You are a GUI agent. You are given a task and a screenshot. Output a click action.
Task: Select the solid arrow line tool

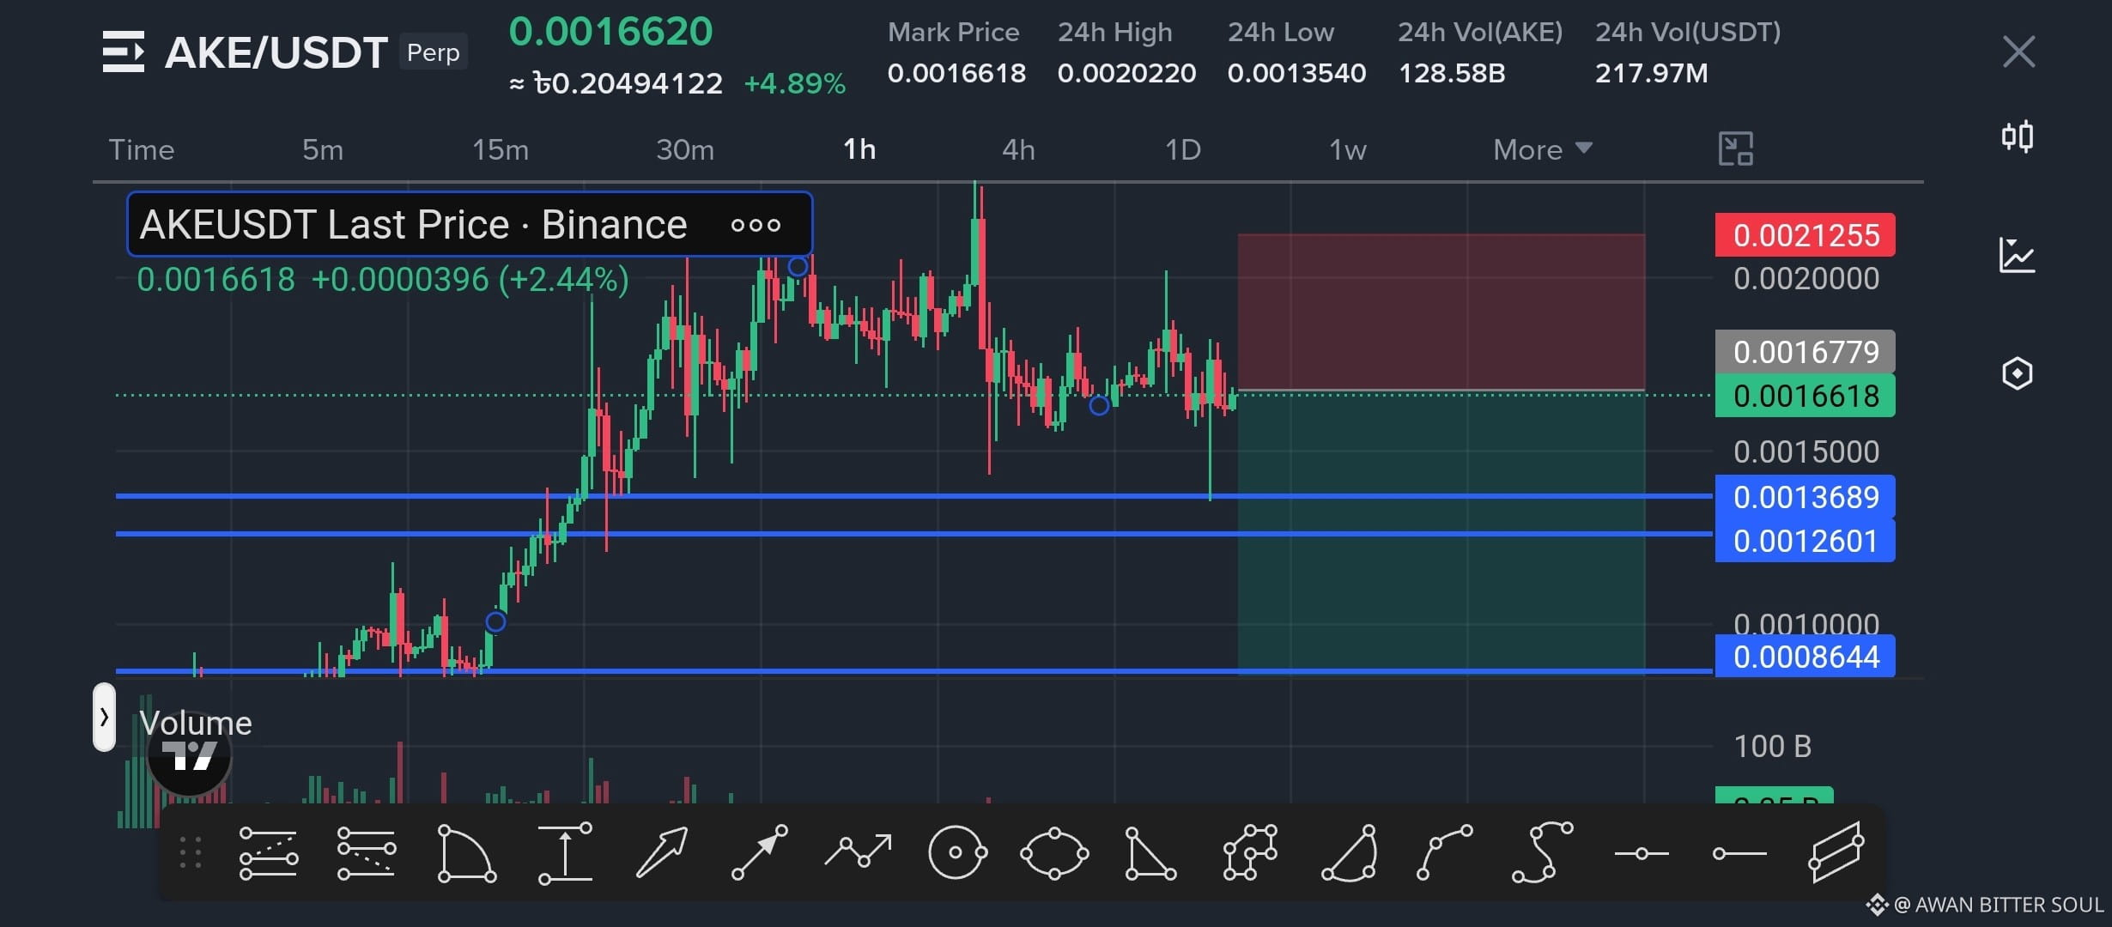tap(760, 853)
